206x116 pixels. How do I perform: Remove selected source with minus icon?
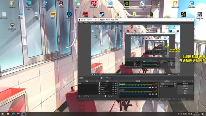click(x=102, y=96)
